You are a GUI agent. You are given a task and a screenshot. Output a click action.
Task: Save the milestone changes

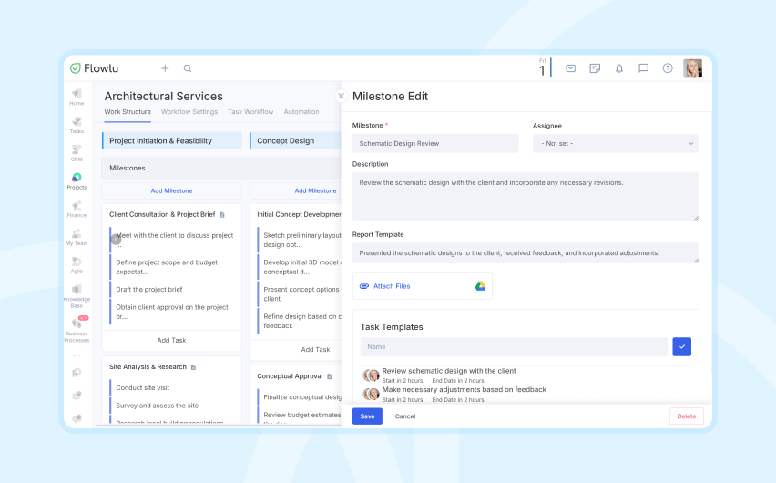pos(367,416)
